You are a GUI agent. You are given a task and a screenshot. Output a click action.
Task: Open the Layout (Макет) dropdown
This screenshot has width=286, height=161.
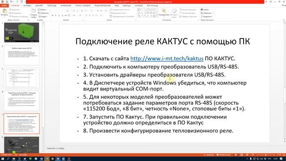pyautogui.click(x=42, y=10)
